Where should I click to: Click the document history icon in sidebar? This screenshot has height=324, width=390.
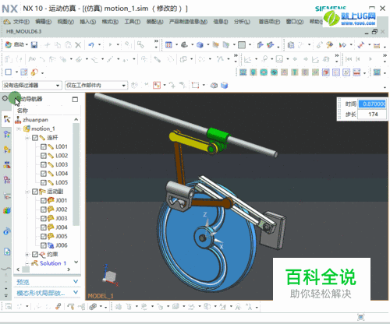coord(7,252)
